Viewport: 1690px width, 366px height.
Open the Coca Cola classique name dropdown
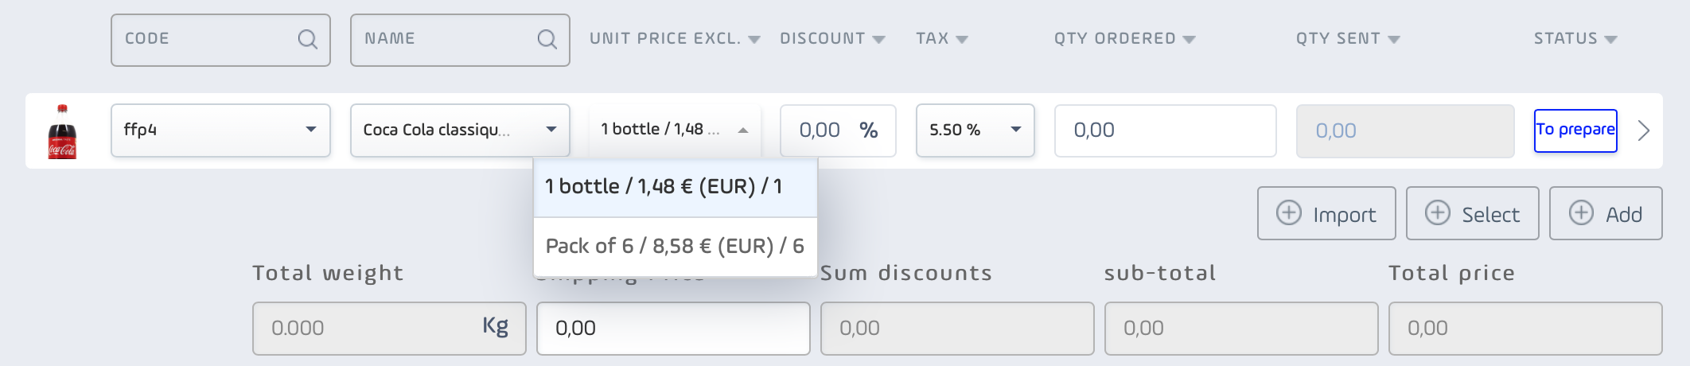460,130
